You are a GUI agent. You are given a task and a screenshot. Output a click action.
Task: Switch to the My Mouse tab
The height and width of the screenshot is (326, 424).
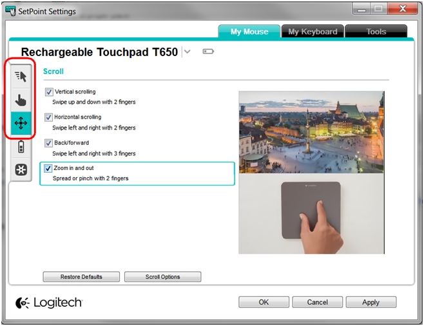pos(249,32)
